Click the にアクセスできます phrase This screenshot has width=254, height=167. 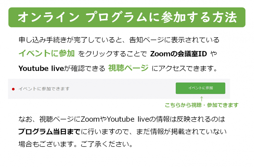coord(184,68)
